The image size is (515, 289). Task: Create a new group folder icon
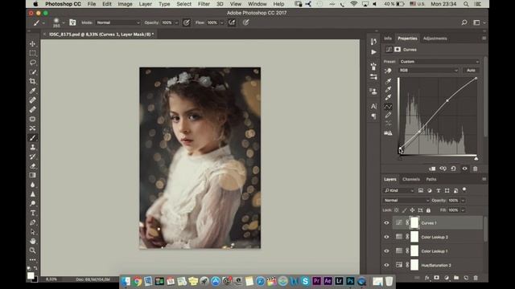point(456,278)
